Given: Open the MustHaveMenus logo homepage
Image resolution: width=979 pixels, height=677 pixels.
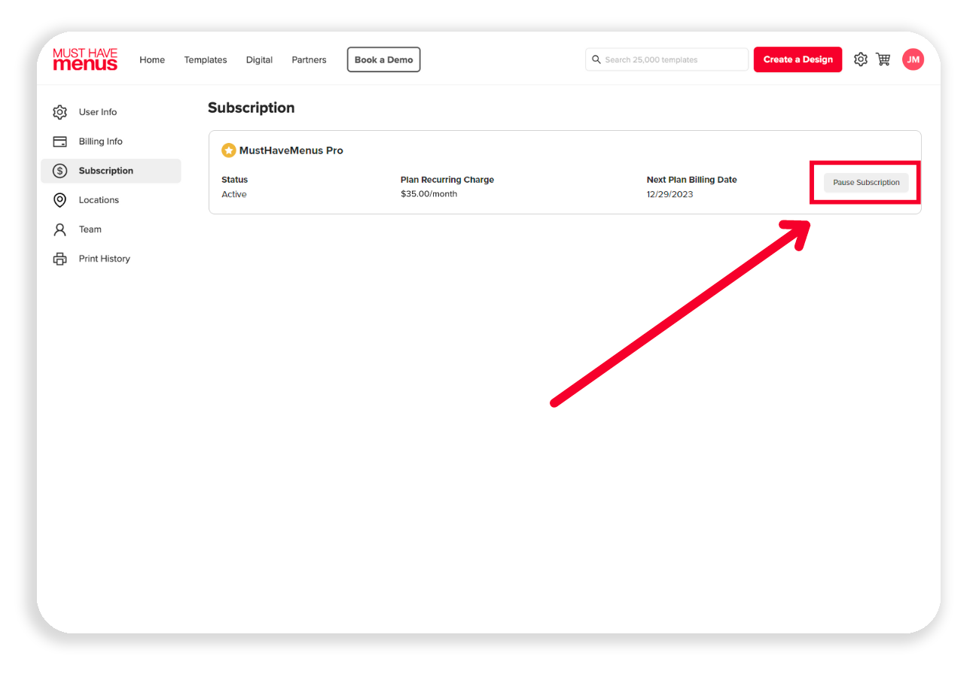Looking at the screenshot, I should pos(85,59).
